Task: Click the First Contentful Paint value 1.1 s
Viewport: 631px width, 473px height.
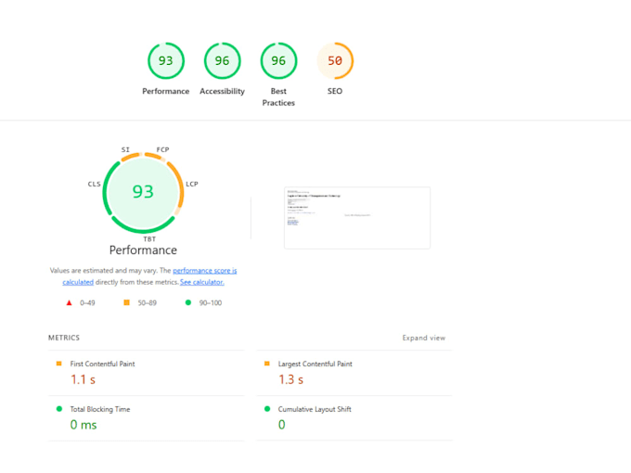Action: (x=83, y=379)
